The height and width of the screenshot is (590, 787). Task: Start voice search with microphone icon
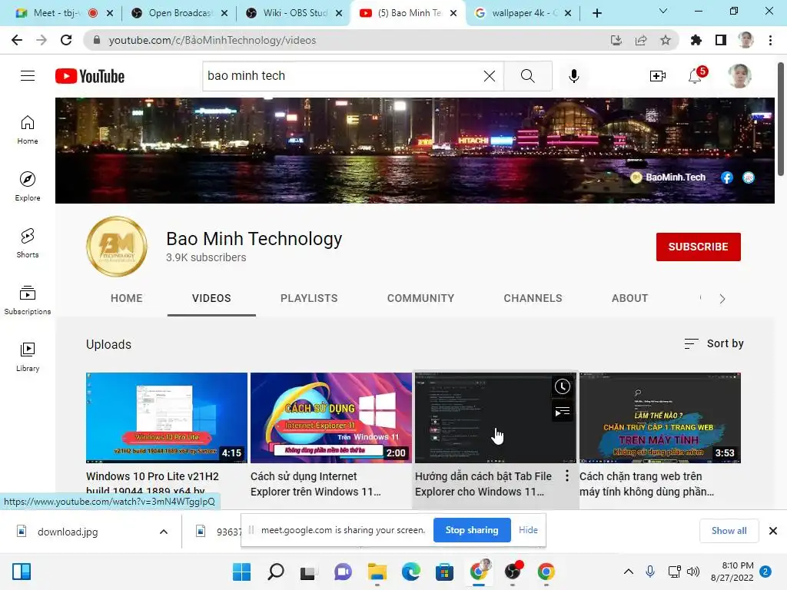coord(573,76)
